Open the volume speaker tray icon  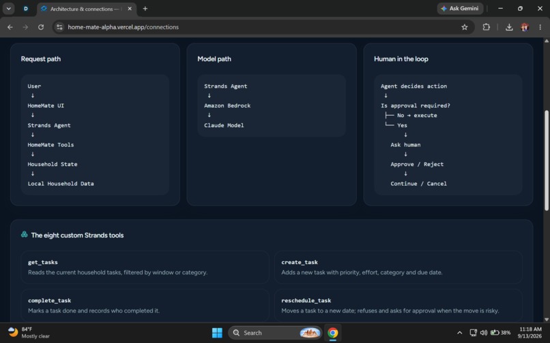click(x=484, y=333)
